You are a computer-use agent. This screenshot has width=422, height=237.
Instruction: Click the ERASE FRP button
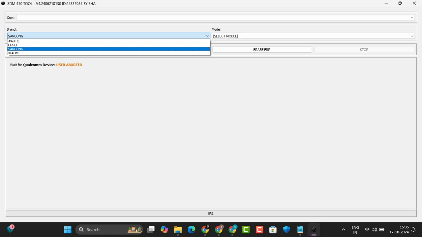click(x=262, y=50)
